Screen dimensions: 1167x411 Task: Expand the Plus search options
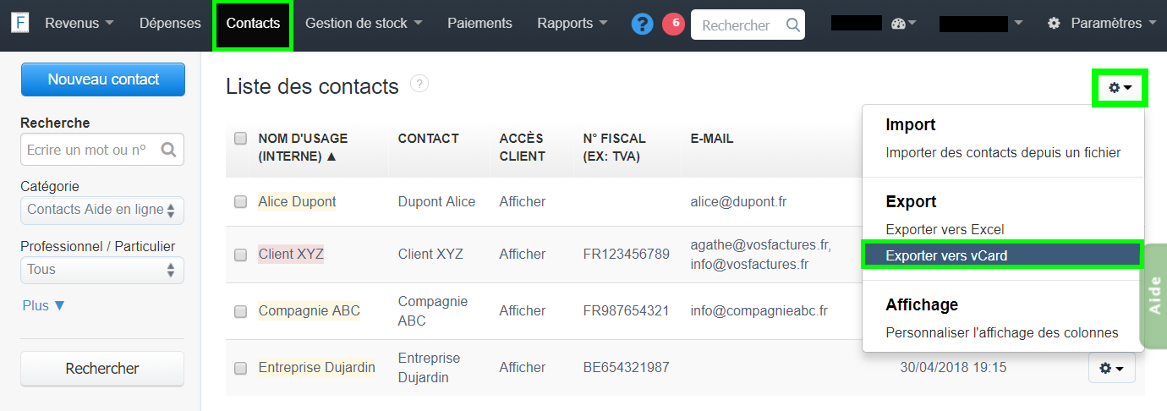coord(43,306)
